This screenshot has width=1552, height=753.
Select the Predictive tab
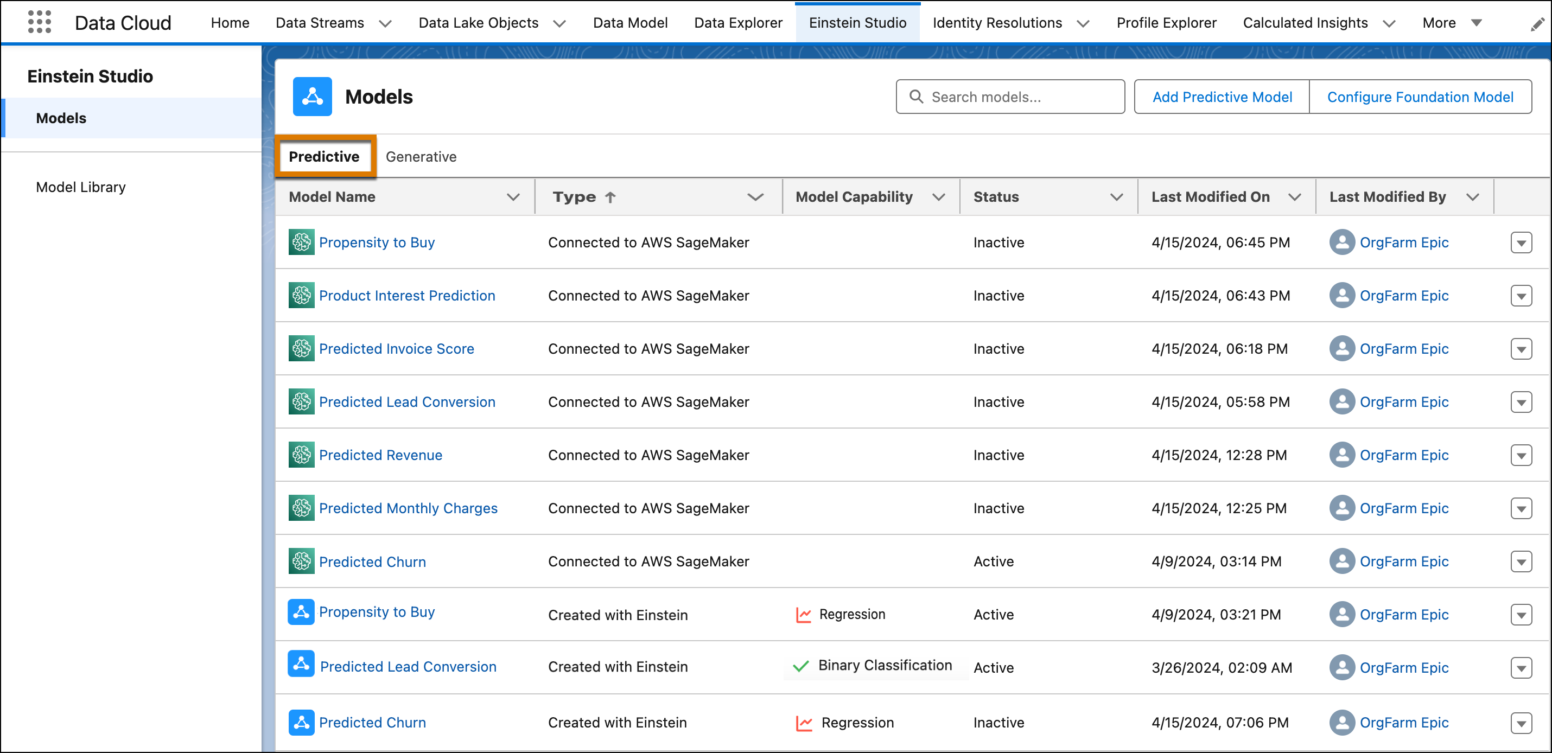(x=324, y=157)
